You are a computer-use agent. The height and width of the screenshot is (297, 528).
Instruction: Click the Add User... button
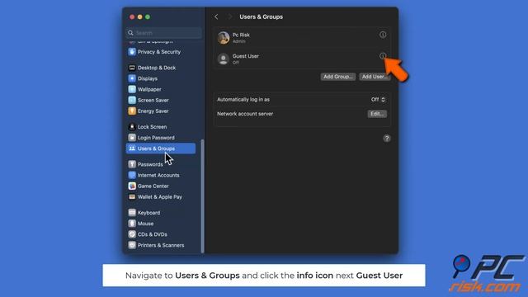[x=374, y=77]
